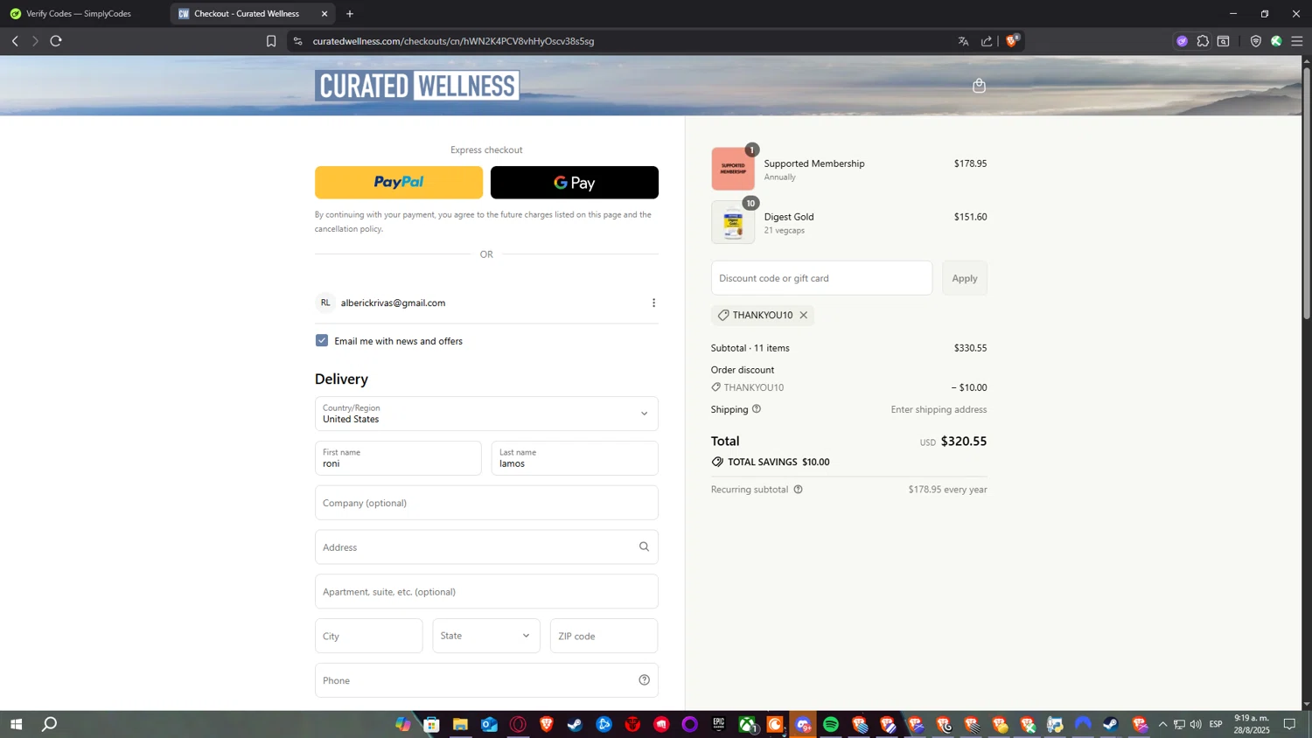
Task: Click the ESP language indicator
Action: (x=1216, y=724)
